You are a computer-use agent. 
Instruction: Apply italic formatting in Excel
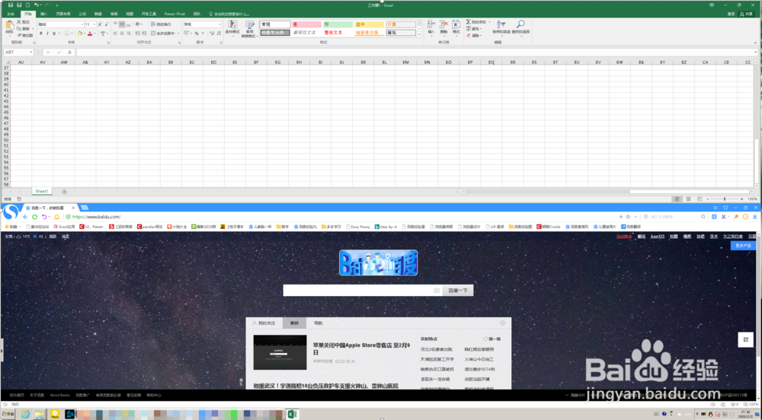tap(47, 33)
